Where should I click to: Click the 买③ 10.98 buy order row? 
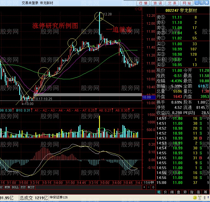[183, 54]
